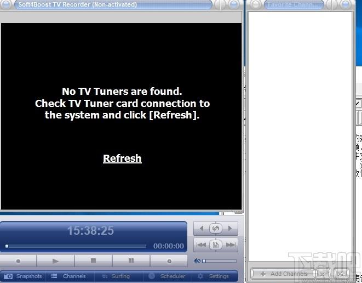Image resolution: width=362 pixels, height=283 pixels.
Task: Click the return-to-last-channel swap icon
Action: [x=216, y=229]
